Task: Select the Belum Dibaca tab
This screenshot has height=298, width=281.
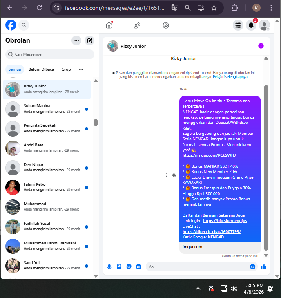Action: point(41,69)
